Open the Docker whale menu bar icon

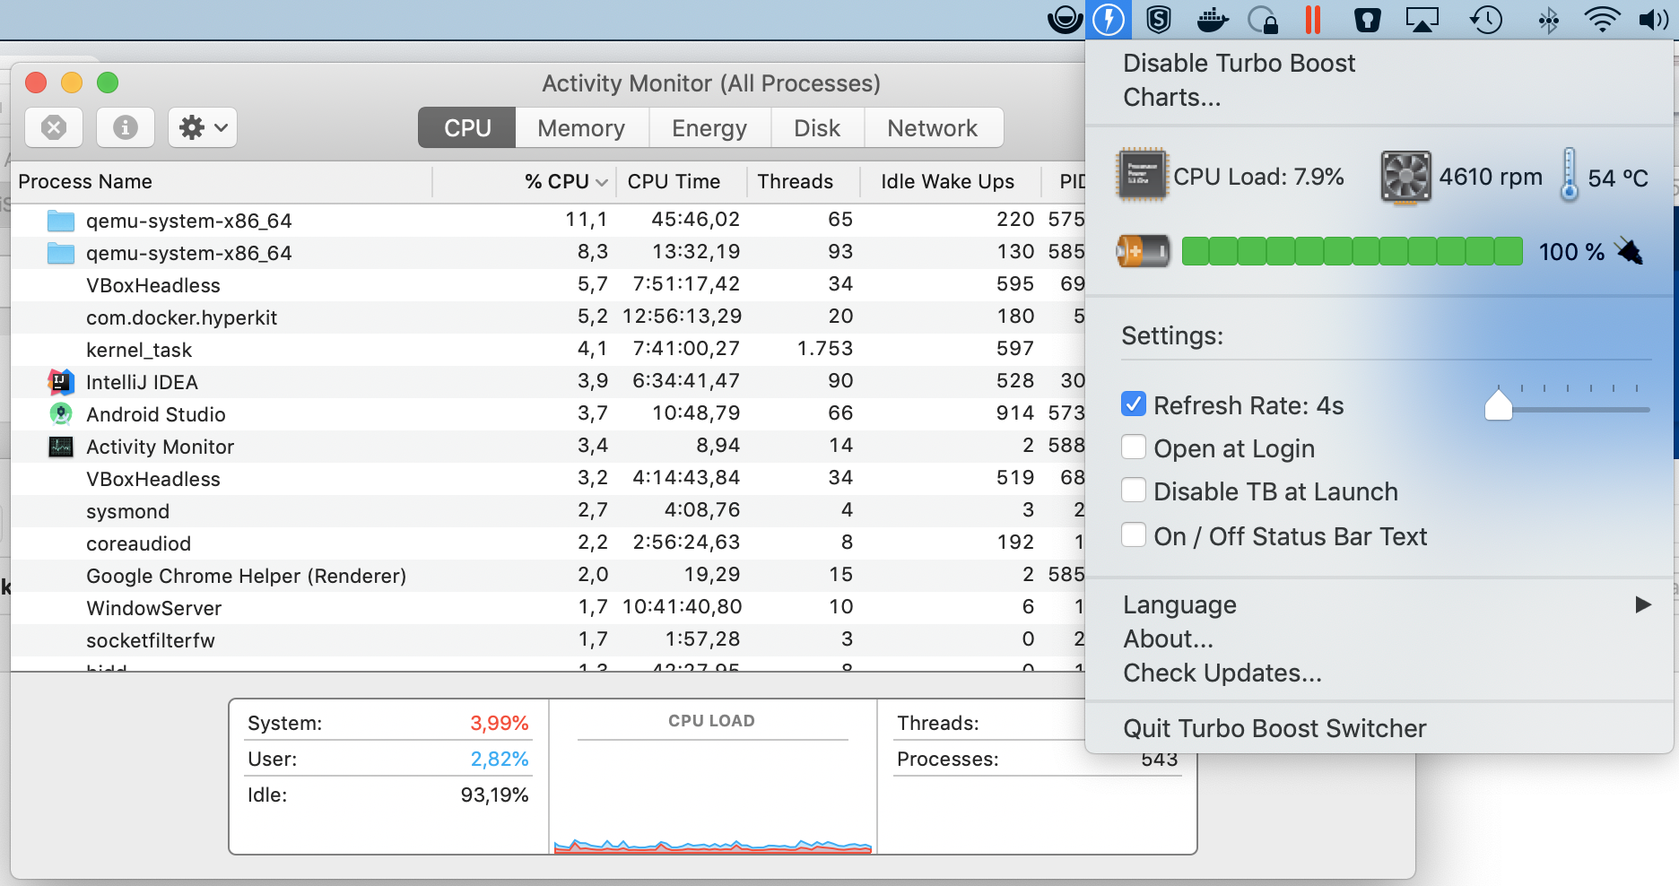[x=1212, y=20]
